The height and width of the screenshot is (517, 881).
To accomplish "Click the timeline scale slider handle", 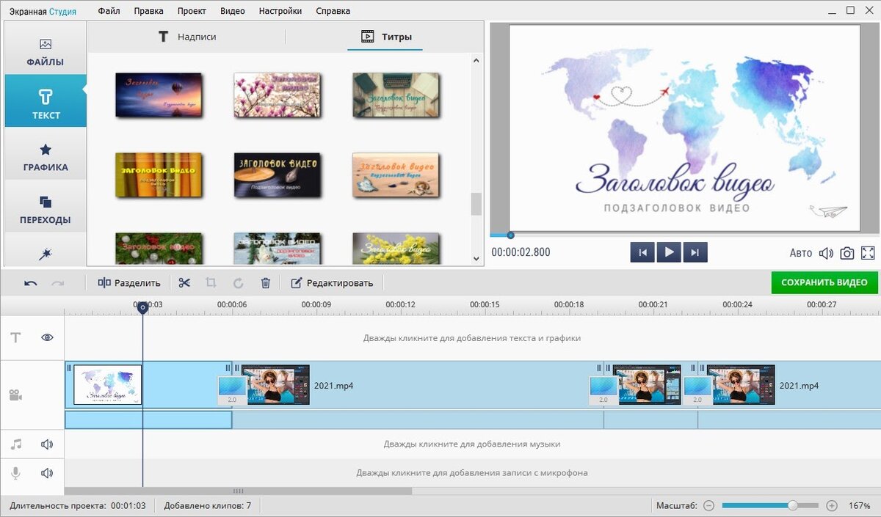I will [793, 506].
